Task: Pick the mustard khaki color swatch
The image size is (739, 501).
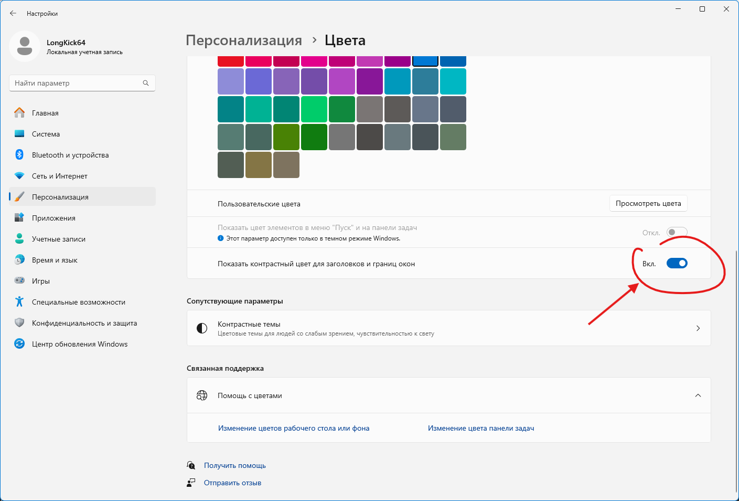Action: click(x=259, y=165)
